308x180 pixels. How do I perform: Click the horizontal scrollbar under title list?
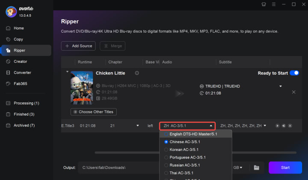coord(195,153)
